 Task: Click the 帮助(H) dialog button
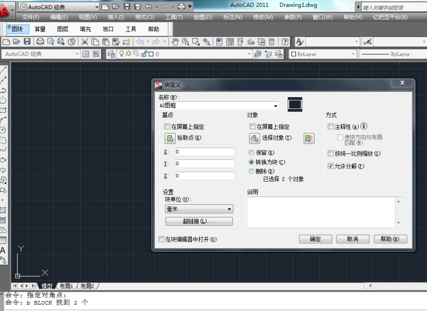[x=390, y=239]
